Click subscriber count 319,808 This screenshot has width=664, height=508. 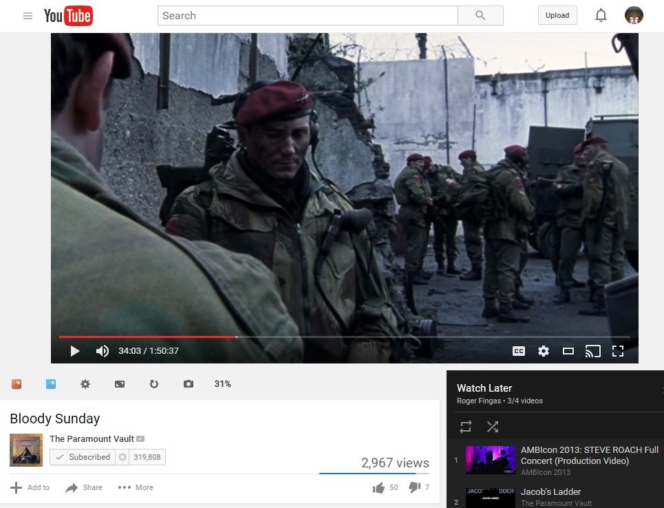(147, 457)
